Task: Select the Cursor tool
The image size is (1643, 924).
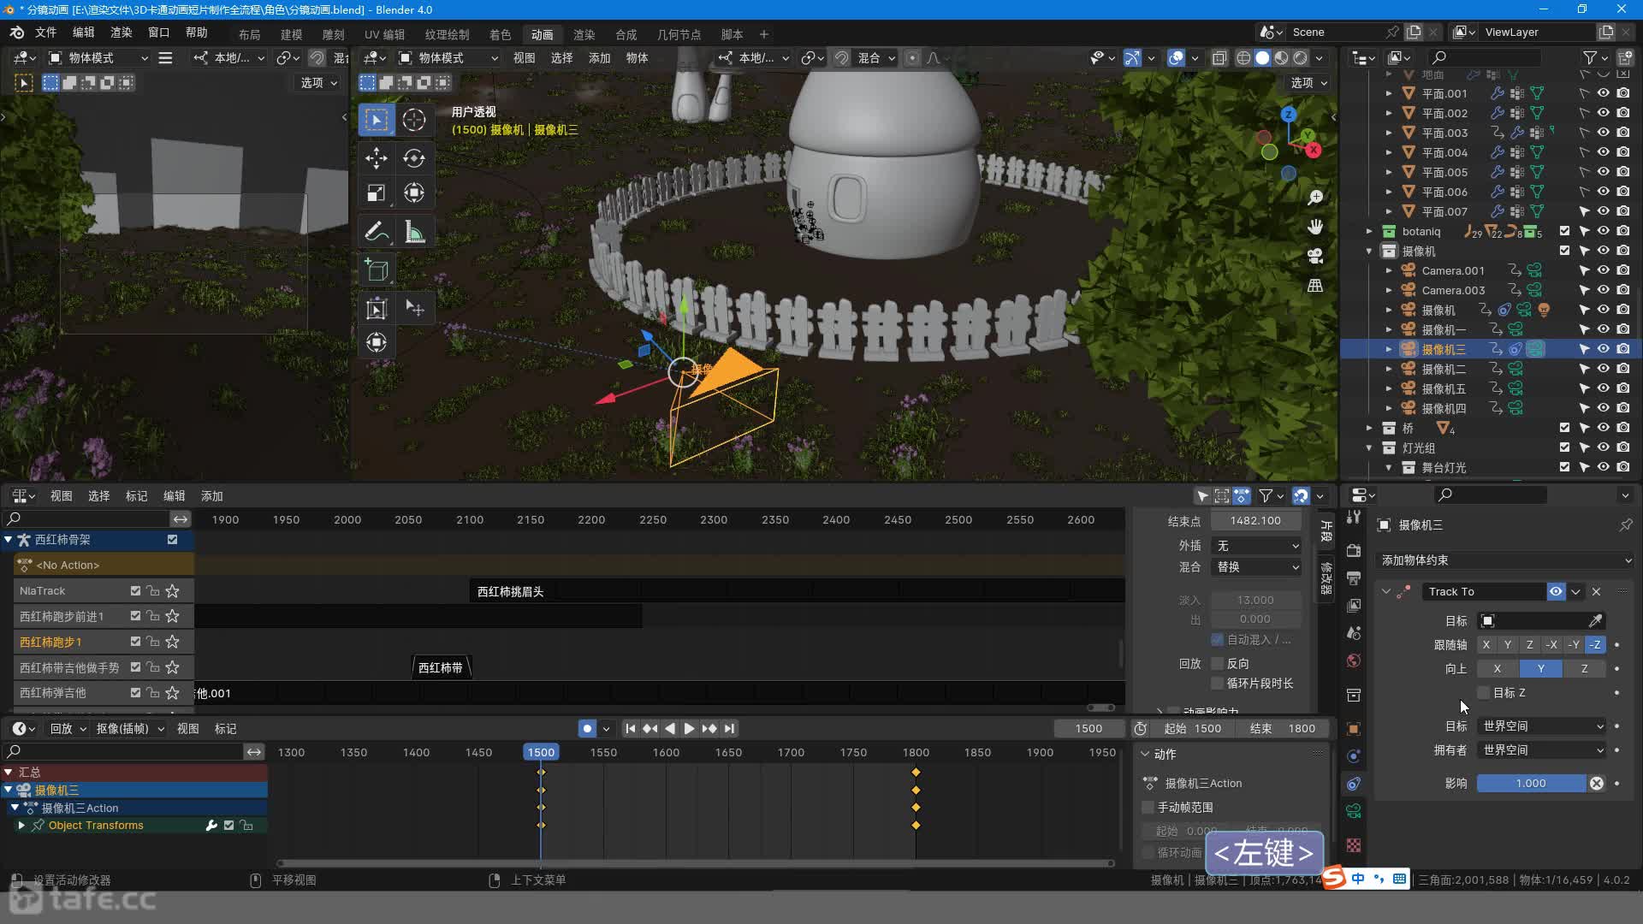Action: coord(414,120)
